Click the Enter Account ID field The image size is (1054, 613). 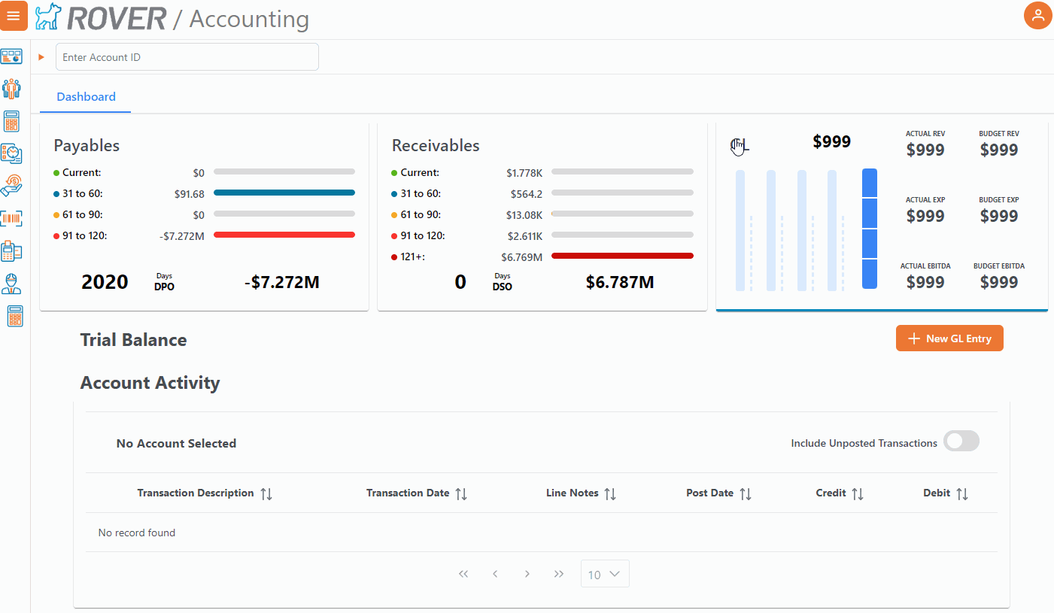[187, 57]
